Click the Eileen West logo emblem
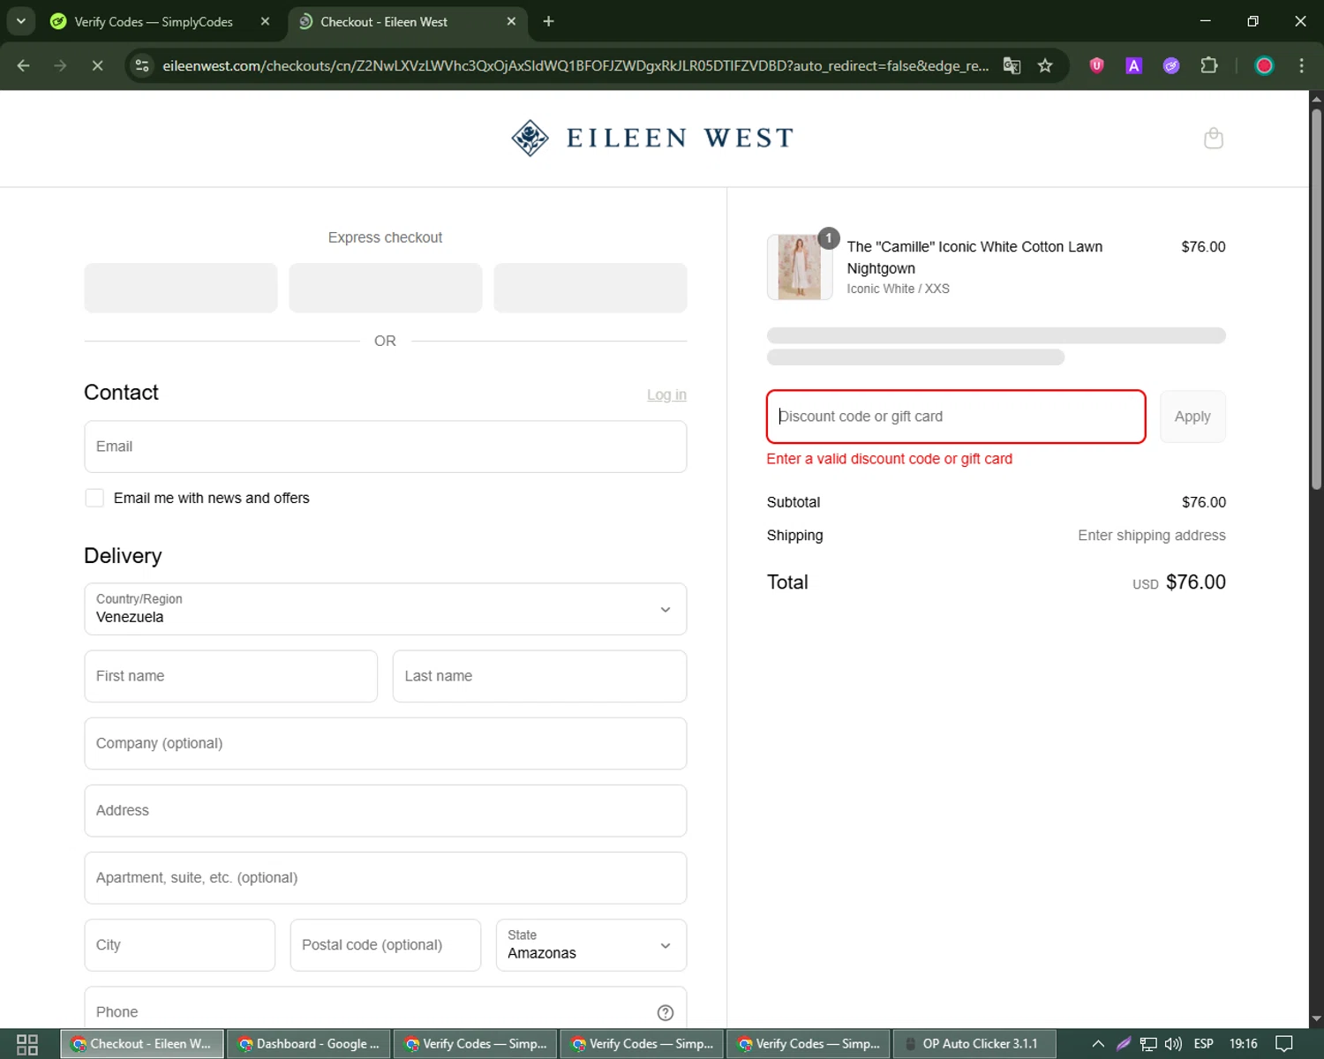The image size is (1324, 1059). pos(530,138)
